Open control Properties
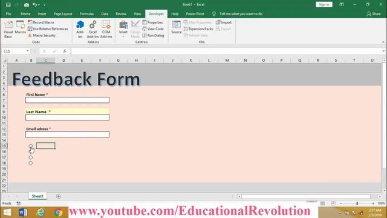 point(152,22)
